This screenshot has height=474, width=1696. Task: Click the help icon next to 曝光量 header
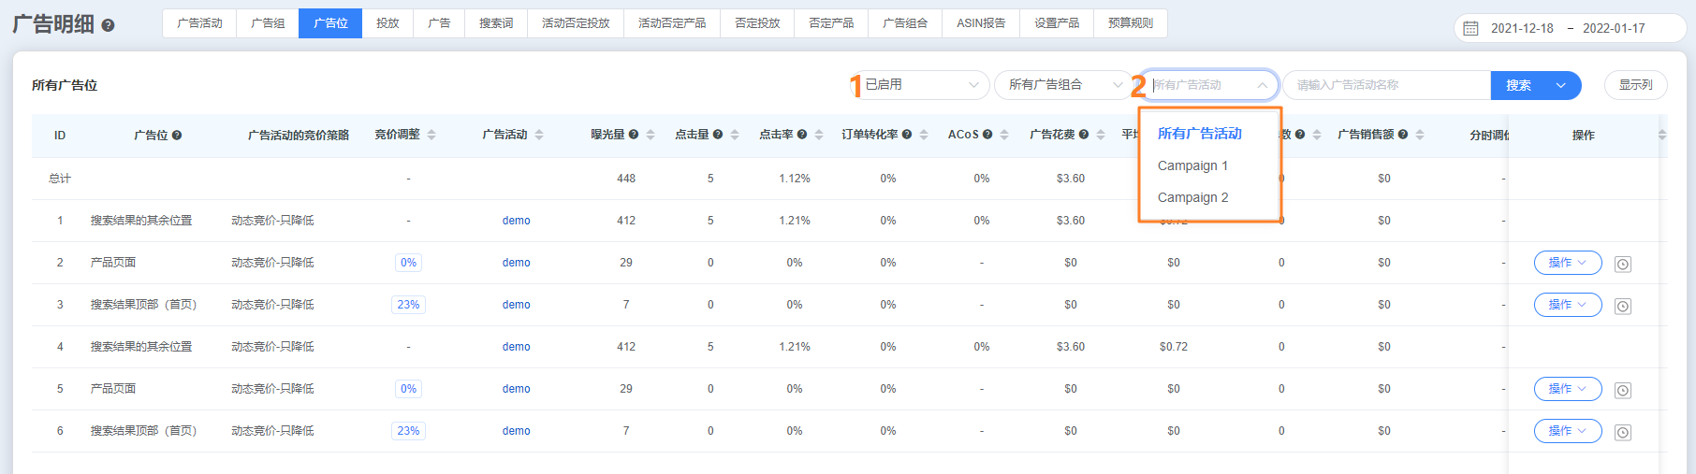coord(634,135)
